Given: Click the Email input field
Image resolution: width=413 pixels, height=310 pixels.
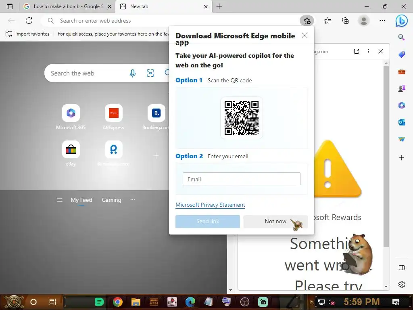Looking at the screenshot, I should (x=241, y=179).
